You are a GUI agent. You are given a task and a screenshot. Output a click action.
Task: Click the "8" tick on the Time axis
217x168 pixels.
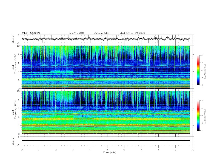pyautogui.click(x=158, y=150)
